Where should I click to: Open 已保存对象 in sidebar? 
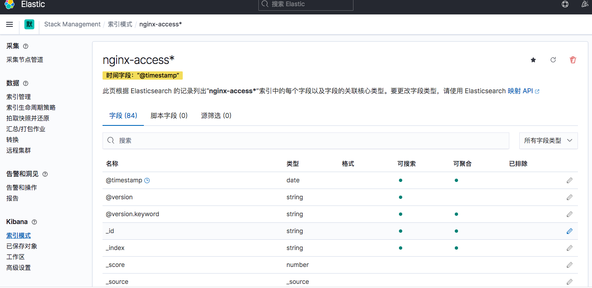coord(21,246)
